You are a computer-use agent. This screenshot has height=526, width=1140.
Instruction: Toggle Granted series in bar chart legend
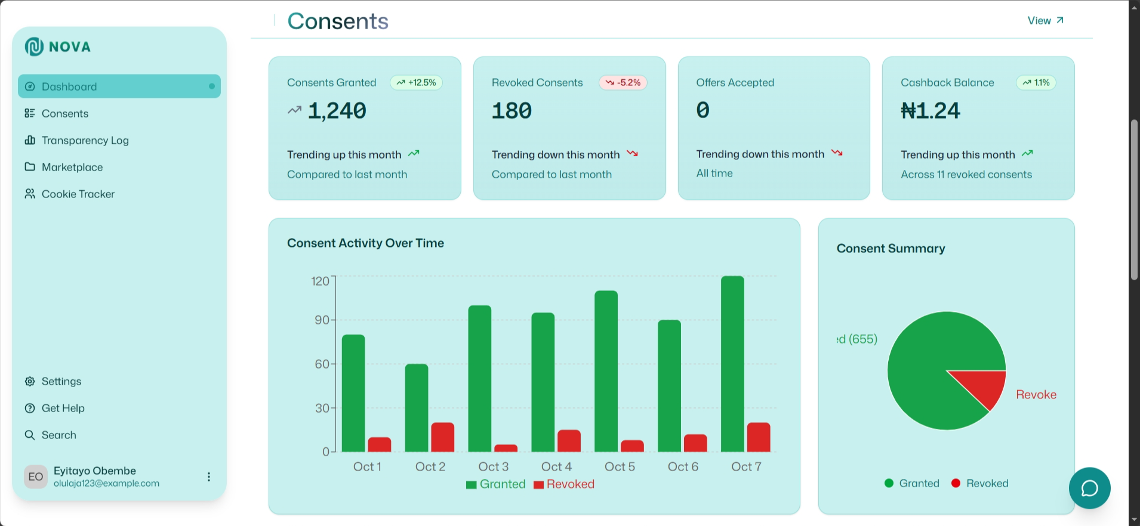495,484
